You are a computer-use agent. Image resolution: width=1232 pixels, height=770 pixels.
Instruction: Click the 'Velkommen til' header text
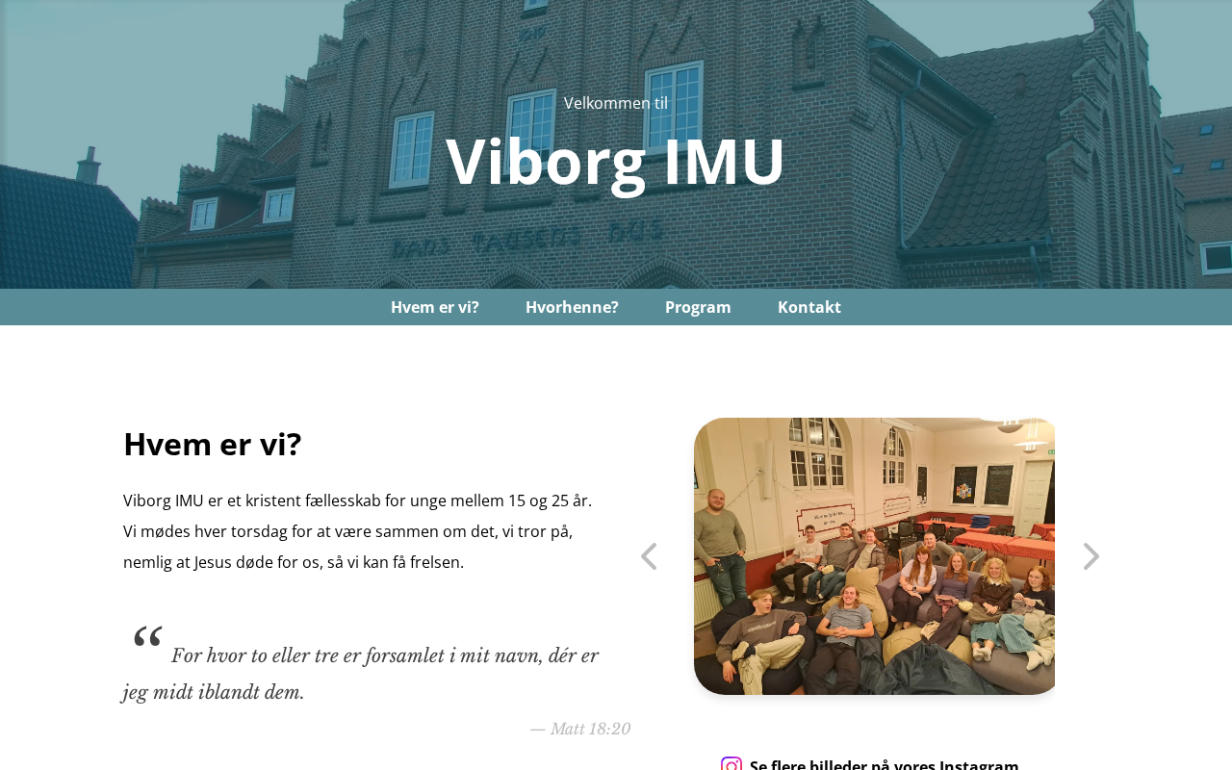[x=616, y=103]
